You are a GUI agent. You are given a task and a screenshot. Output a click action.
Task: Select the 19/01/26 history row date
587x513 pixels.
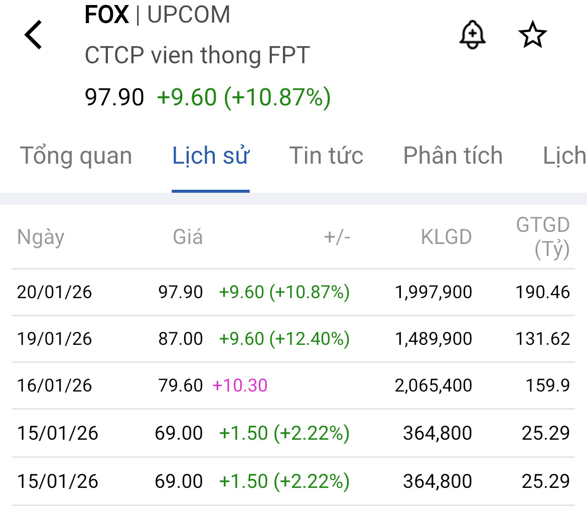click(x=55, y=339)
